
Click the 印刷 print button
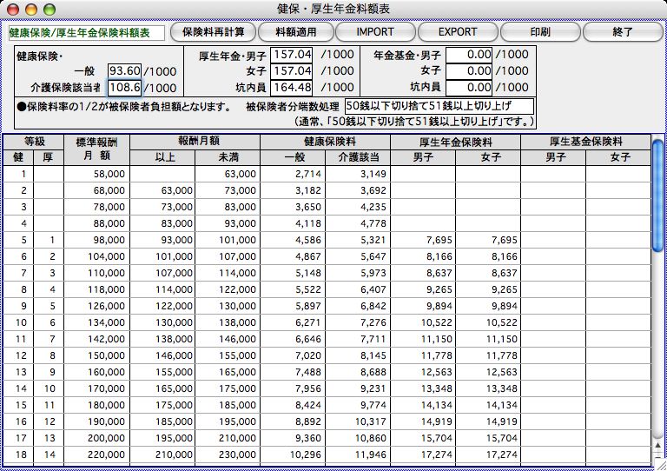coord(540,32)
